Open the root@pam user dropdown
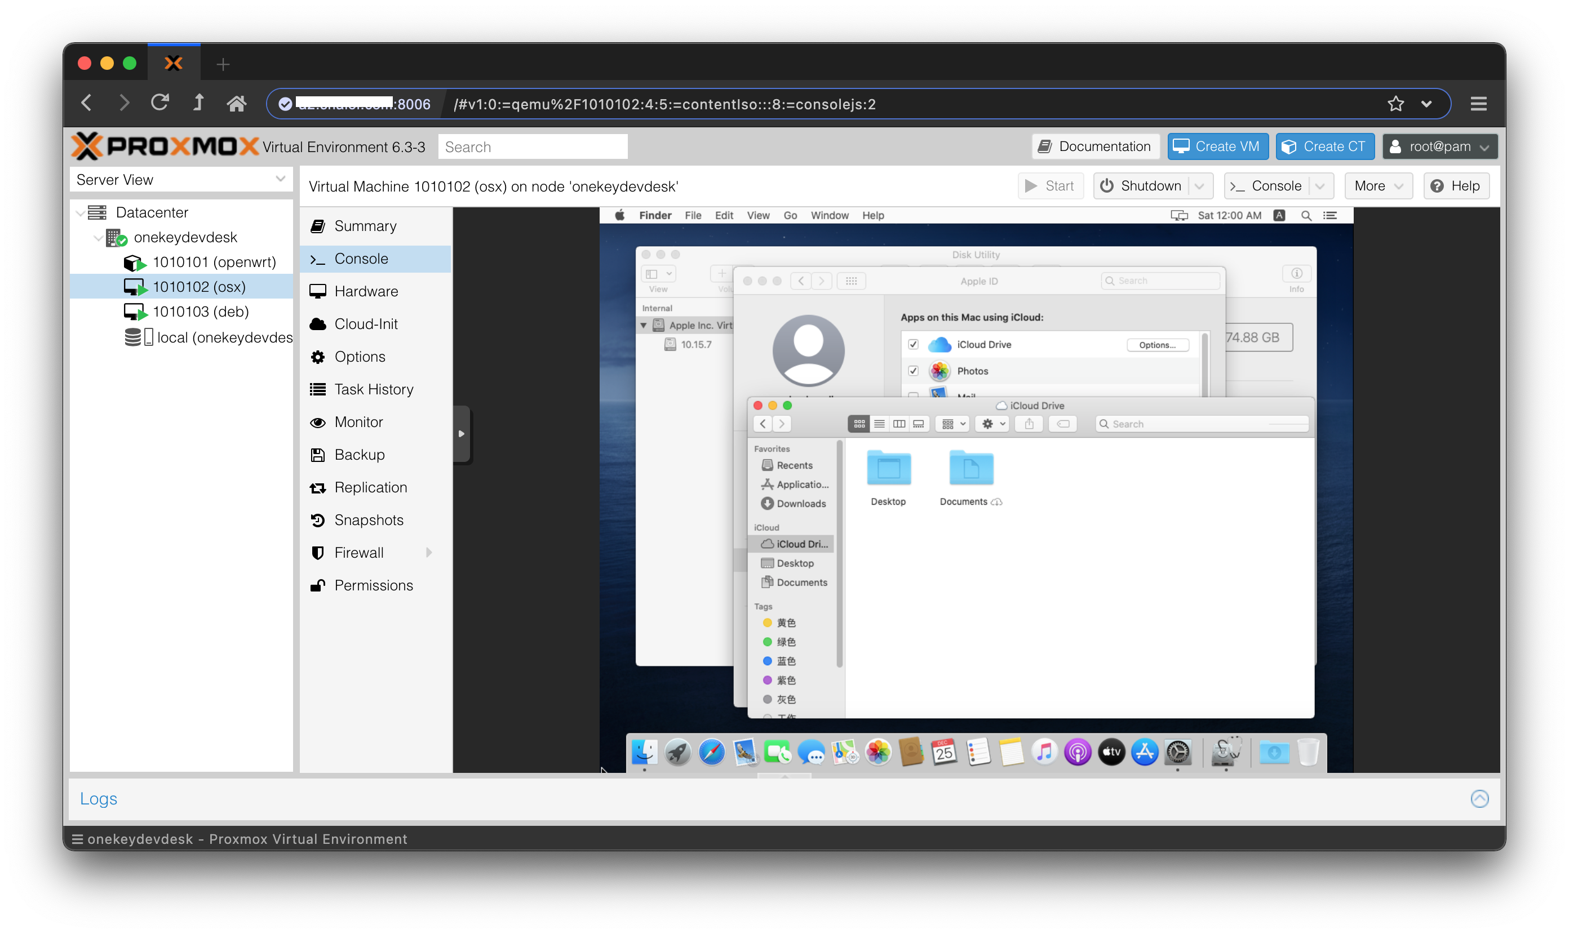Image resolution: width=1569 pixels, height=934 pixels. 1439,146
